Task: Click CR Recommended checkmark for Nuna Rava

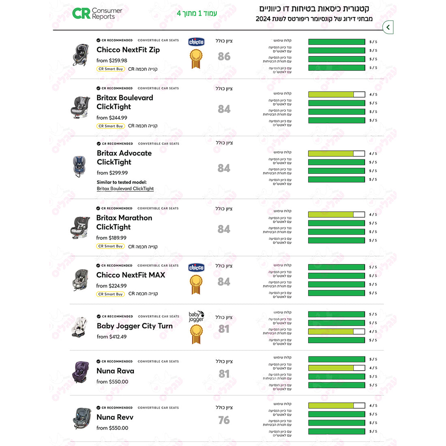Action: pyautogui.click(x=98, y=361)
